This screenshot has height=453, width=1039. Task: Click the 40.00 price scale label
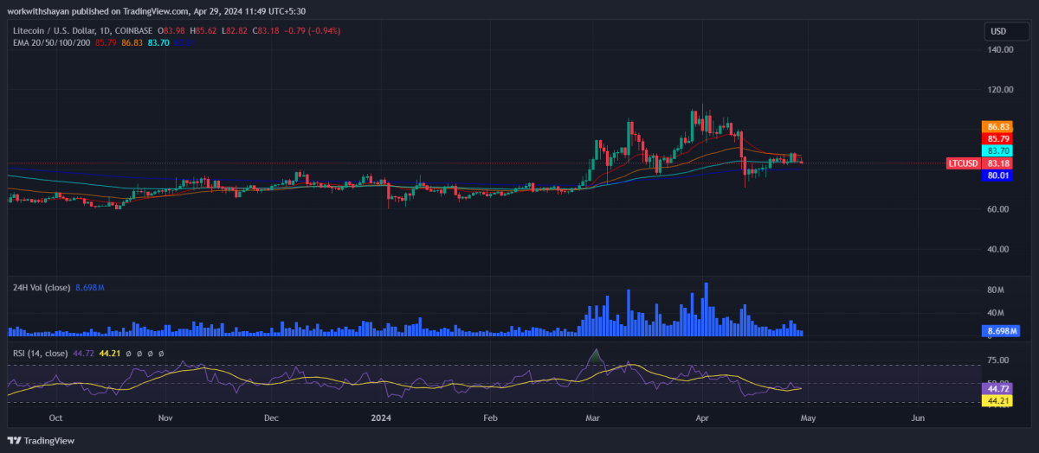click(1001, 249)
